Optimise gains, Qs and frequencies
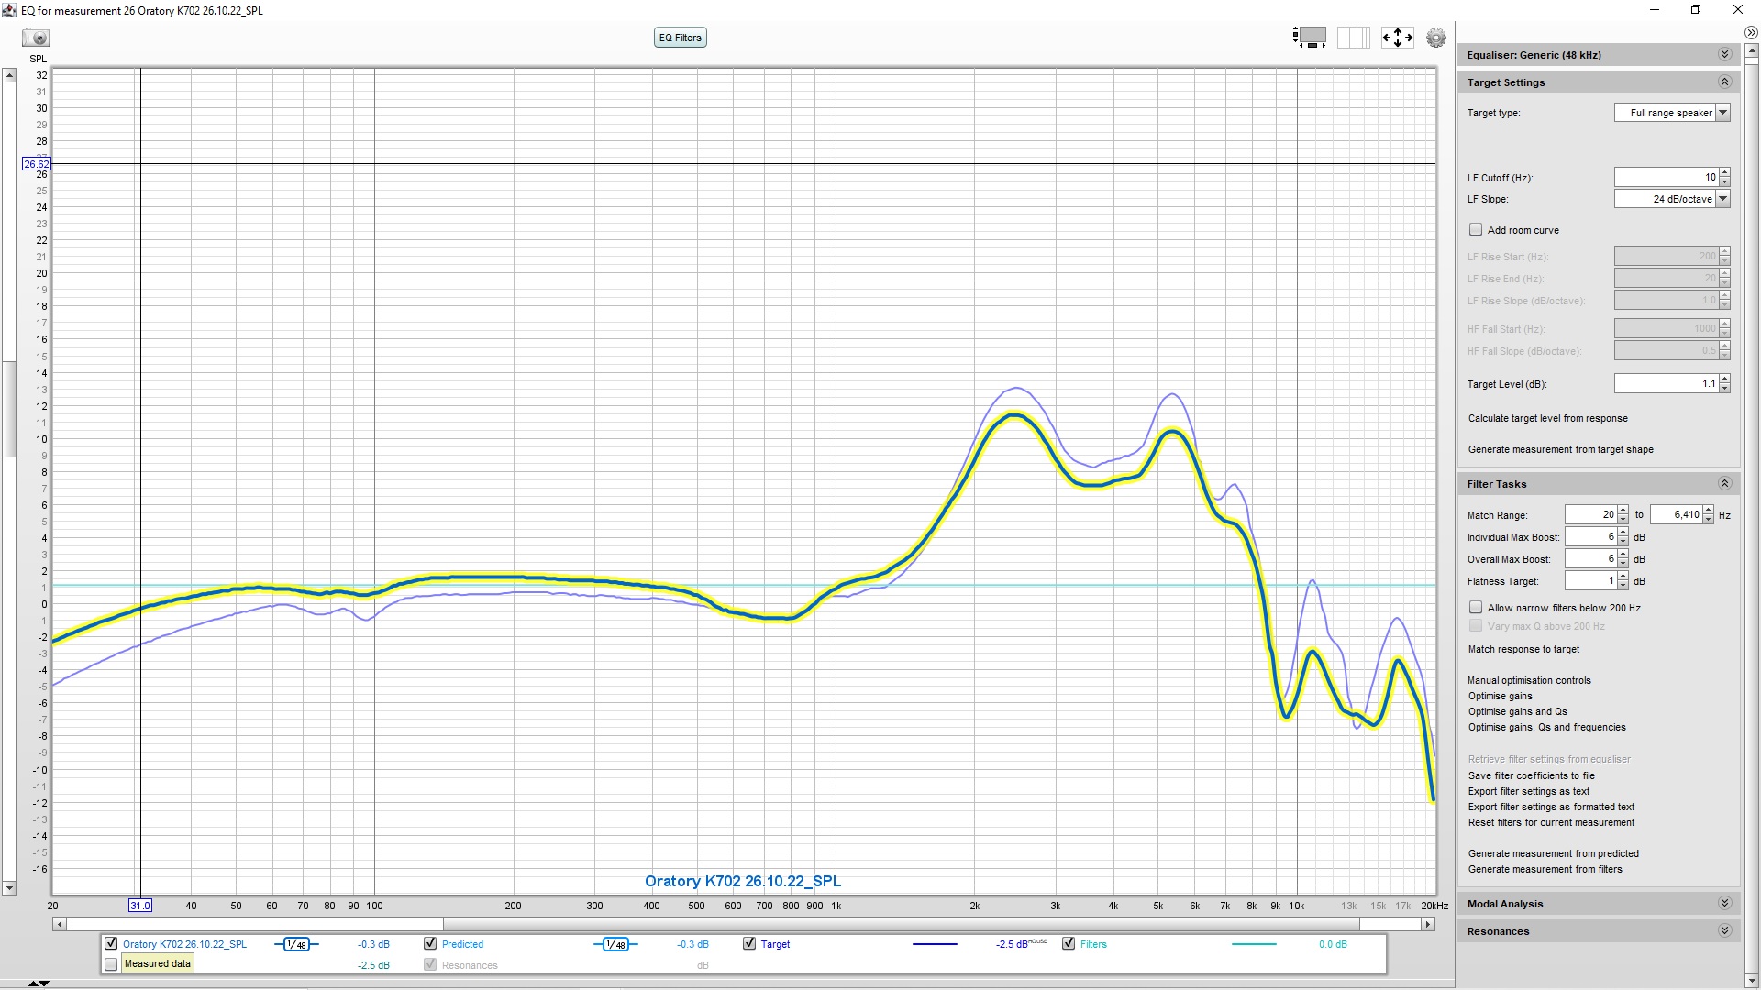 (x=1546, y=728)
